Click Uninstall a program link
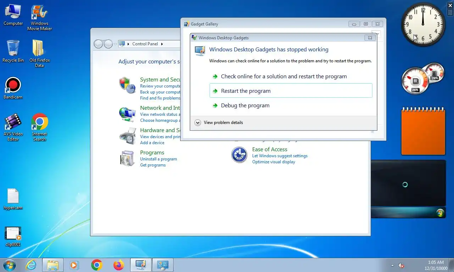 [159, 159]
